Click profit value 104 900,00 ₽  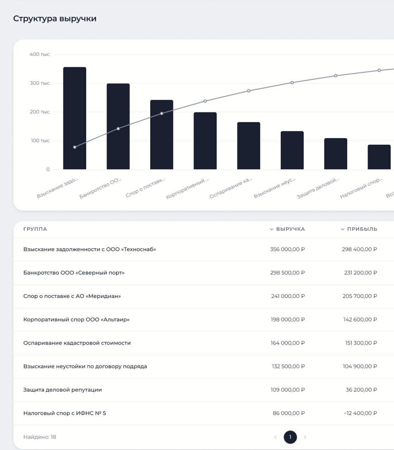(x=360, y=367)
